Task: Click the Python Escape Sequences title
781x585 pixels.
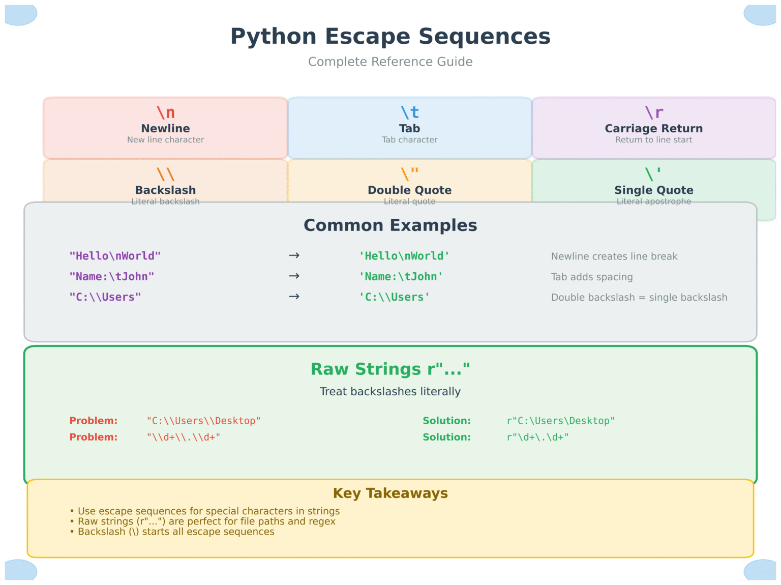Action: 390,37
